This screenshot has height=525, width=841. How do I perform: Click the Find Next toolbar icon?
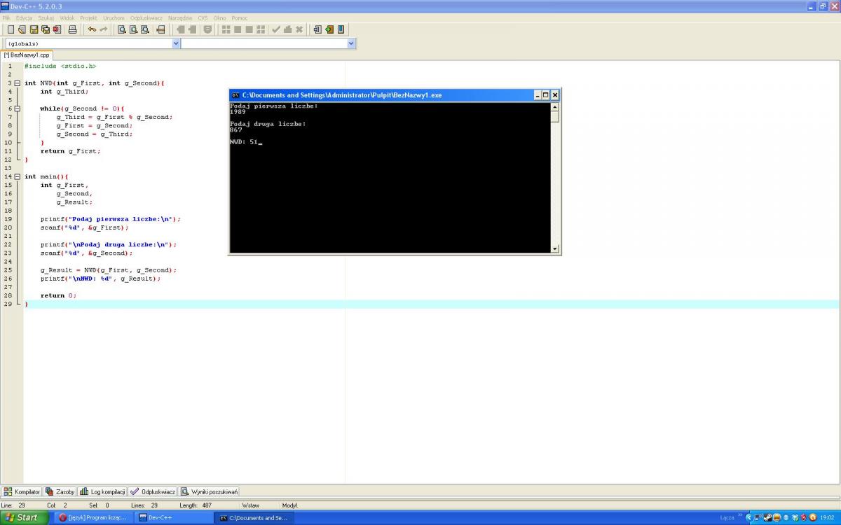pyautogui.click(x=144, y=29)
